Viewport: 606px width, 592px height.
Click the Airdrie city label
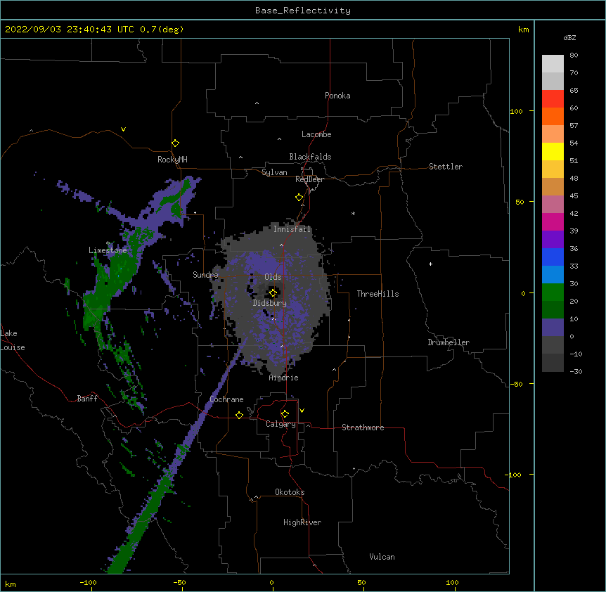[x=284, y=378]
